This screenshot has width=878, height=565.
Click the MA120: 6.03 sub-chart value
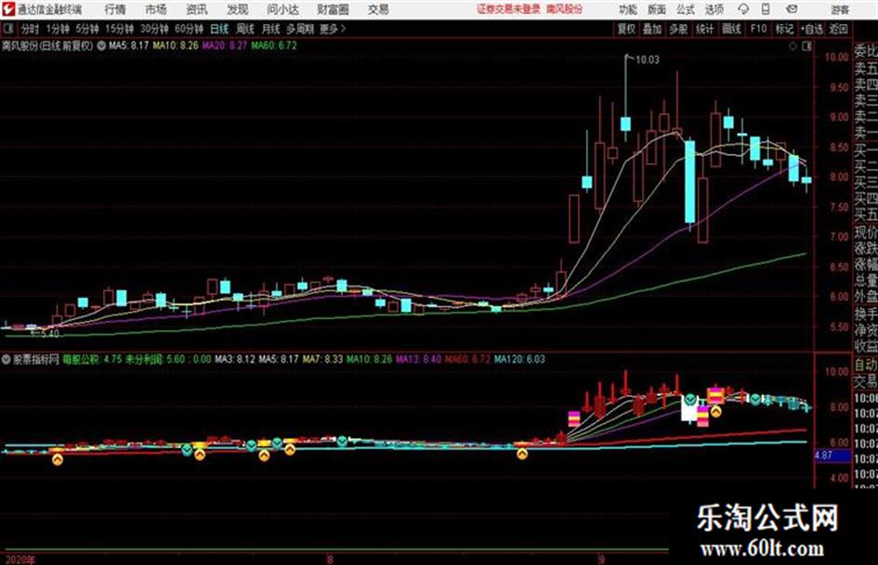coord(519,359)
